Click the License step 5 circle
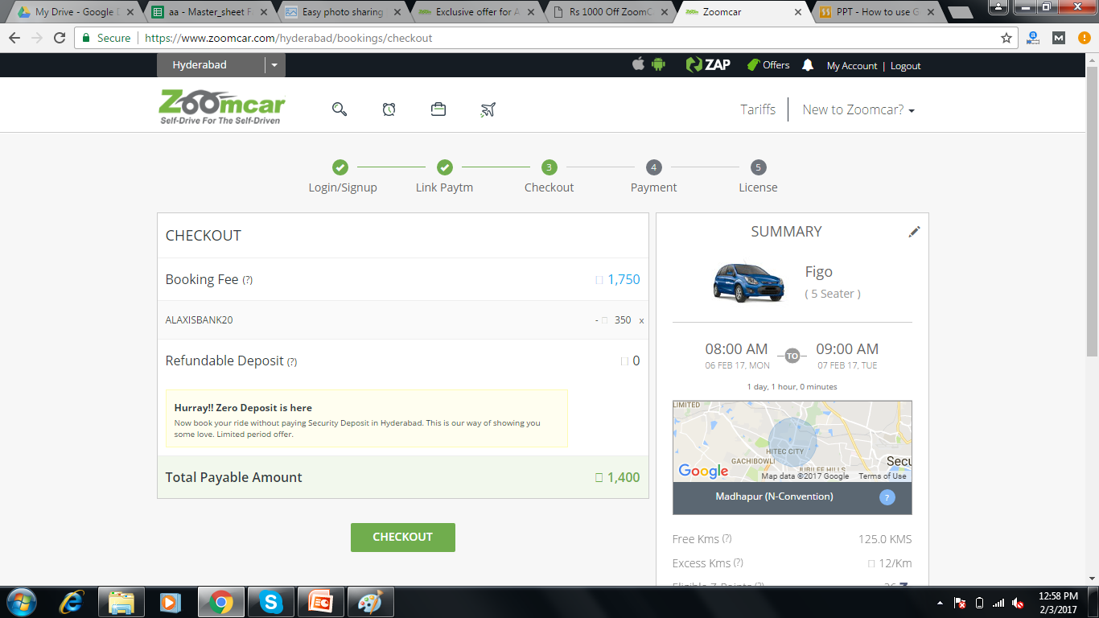Image resolution: width=1099 pixels, height=618 pixels. (x=758, y=167)
